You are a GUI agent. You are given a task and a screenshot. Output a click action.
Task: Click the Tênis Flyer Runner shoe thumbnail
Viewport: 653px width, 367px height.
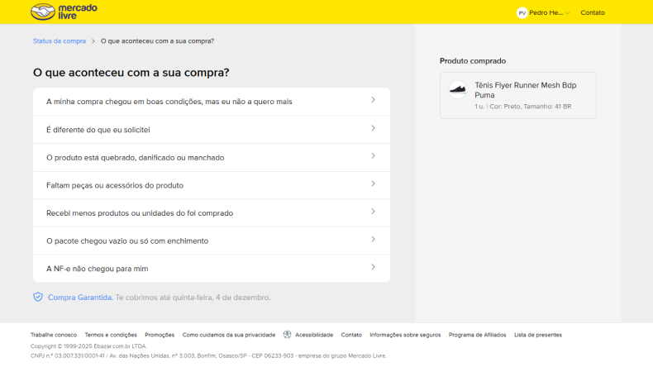click(458, 89)
